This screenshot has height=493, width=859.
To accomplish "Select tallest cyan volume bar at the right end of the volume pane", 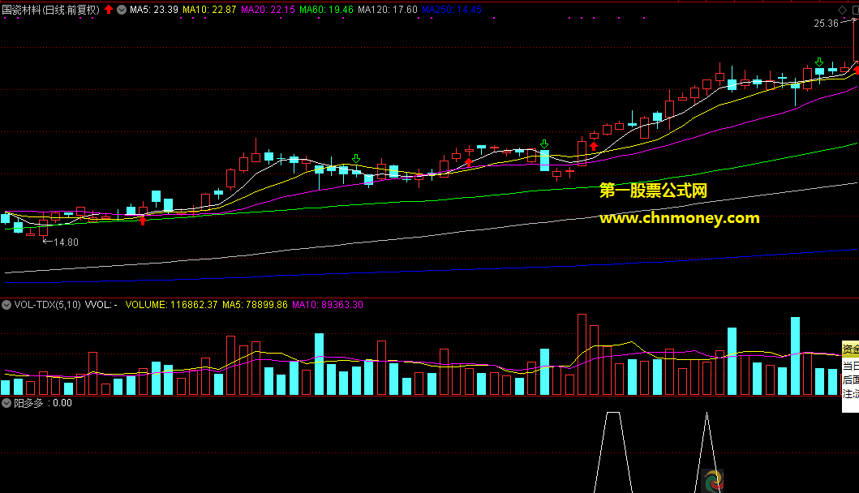I will point(795,356).
